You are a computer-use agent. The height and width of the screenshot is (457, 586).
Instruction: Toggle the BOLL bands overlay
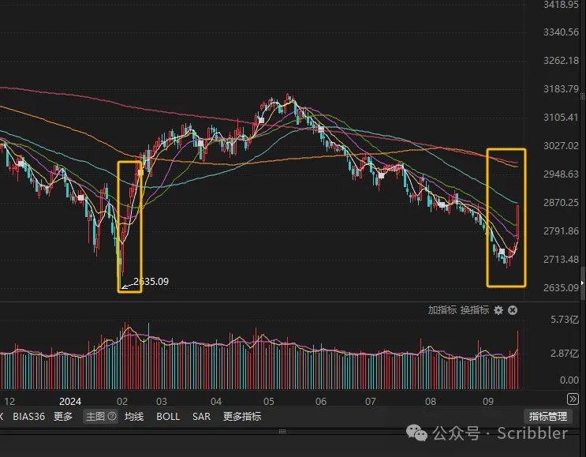click(x=167, y=416)
